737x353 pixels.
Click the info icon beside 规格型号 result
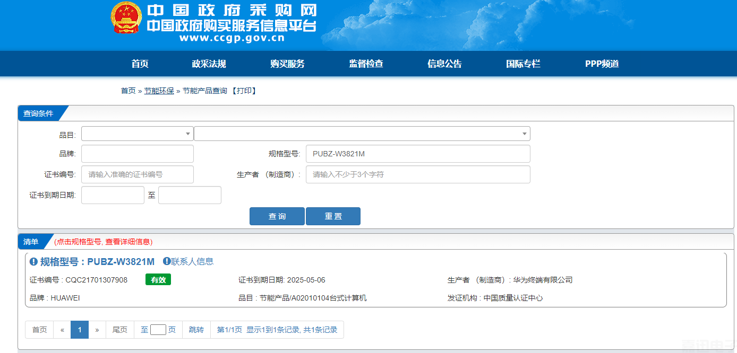coord(34,262)
